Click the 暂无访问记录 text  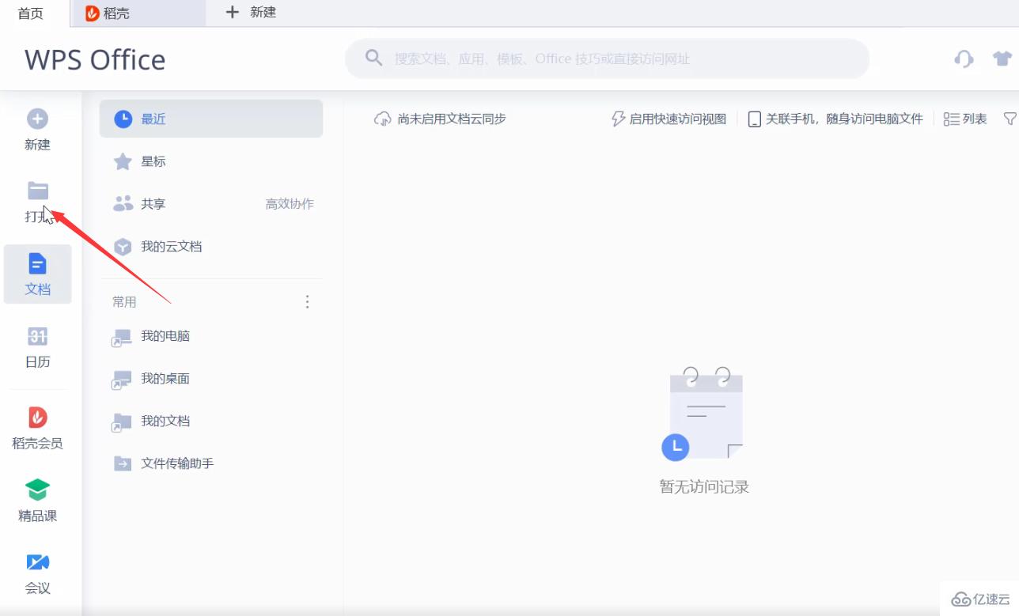coord(704,487)
